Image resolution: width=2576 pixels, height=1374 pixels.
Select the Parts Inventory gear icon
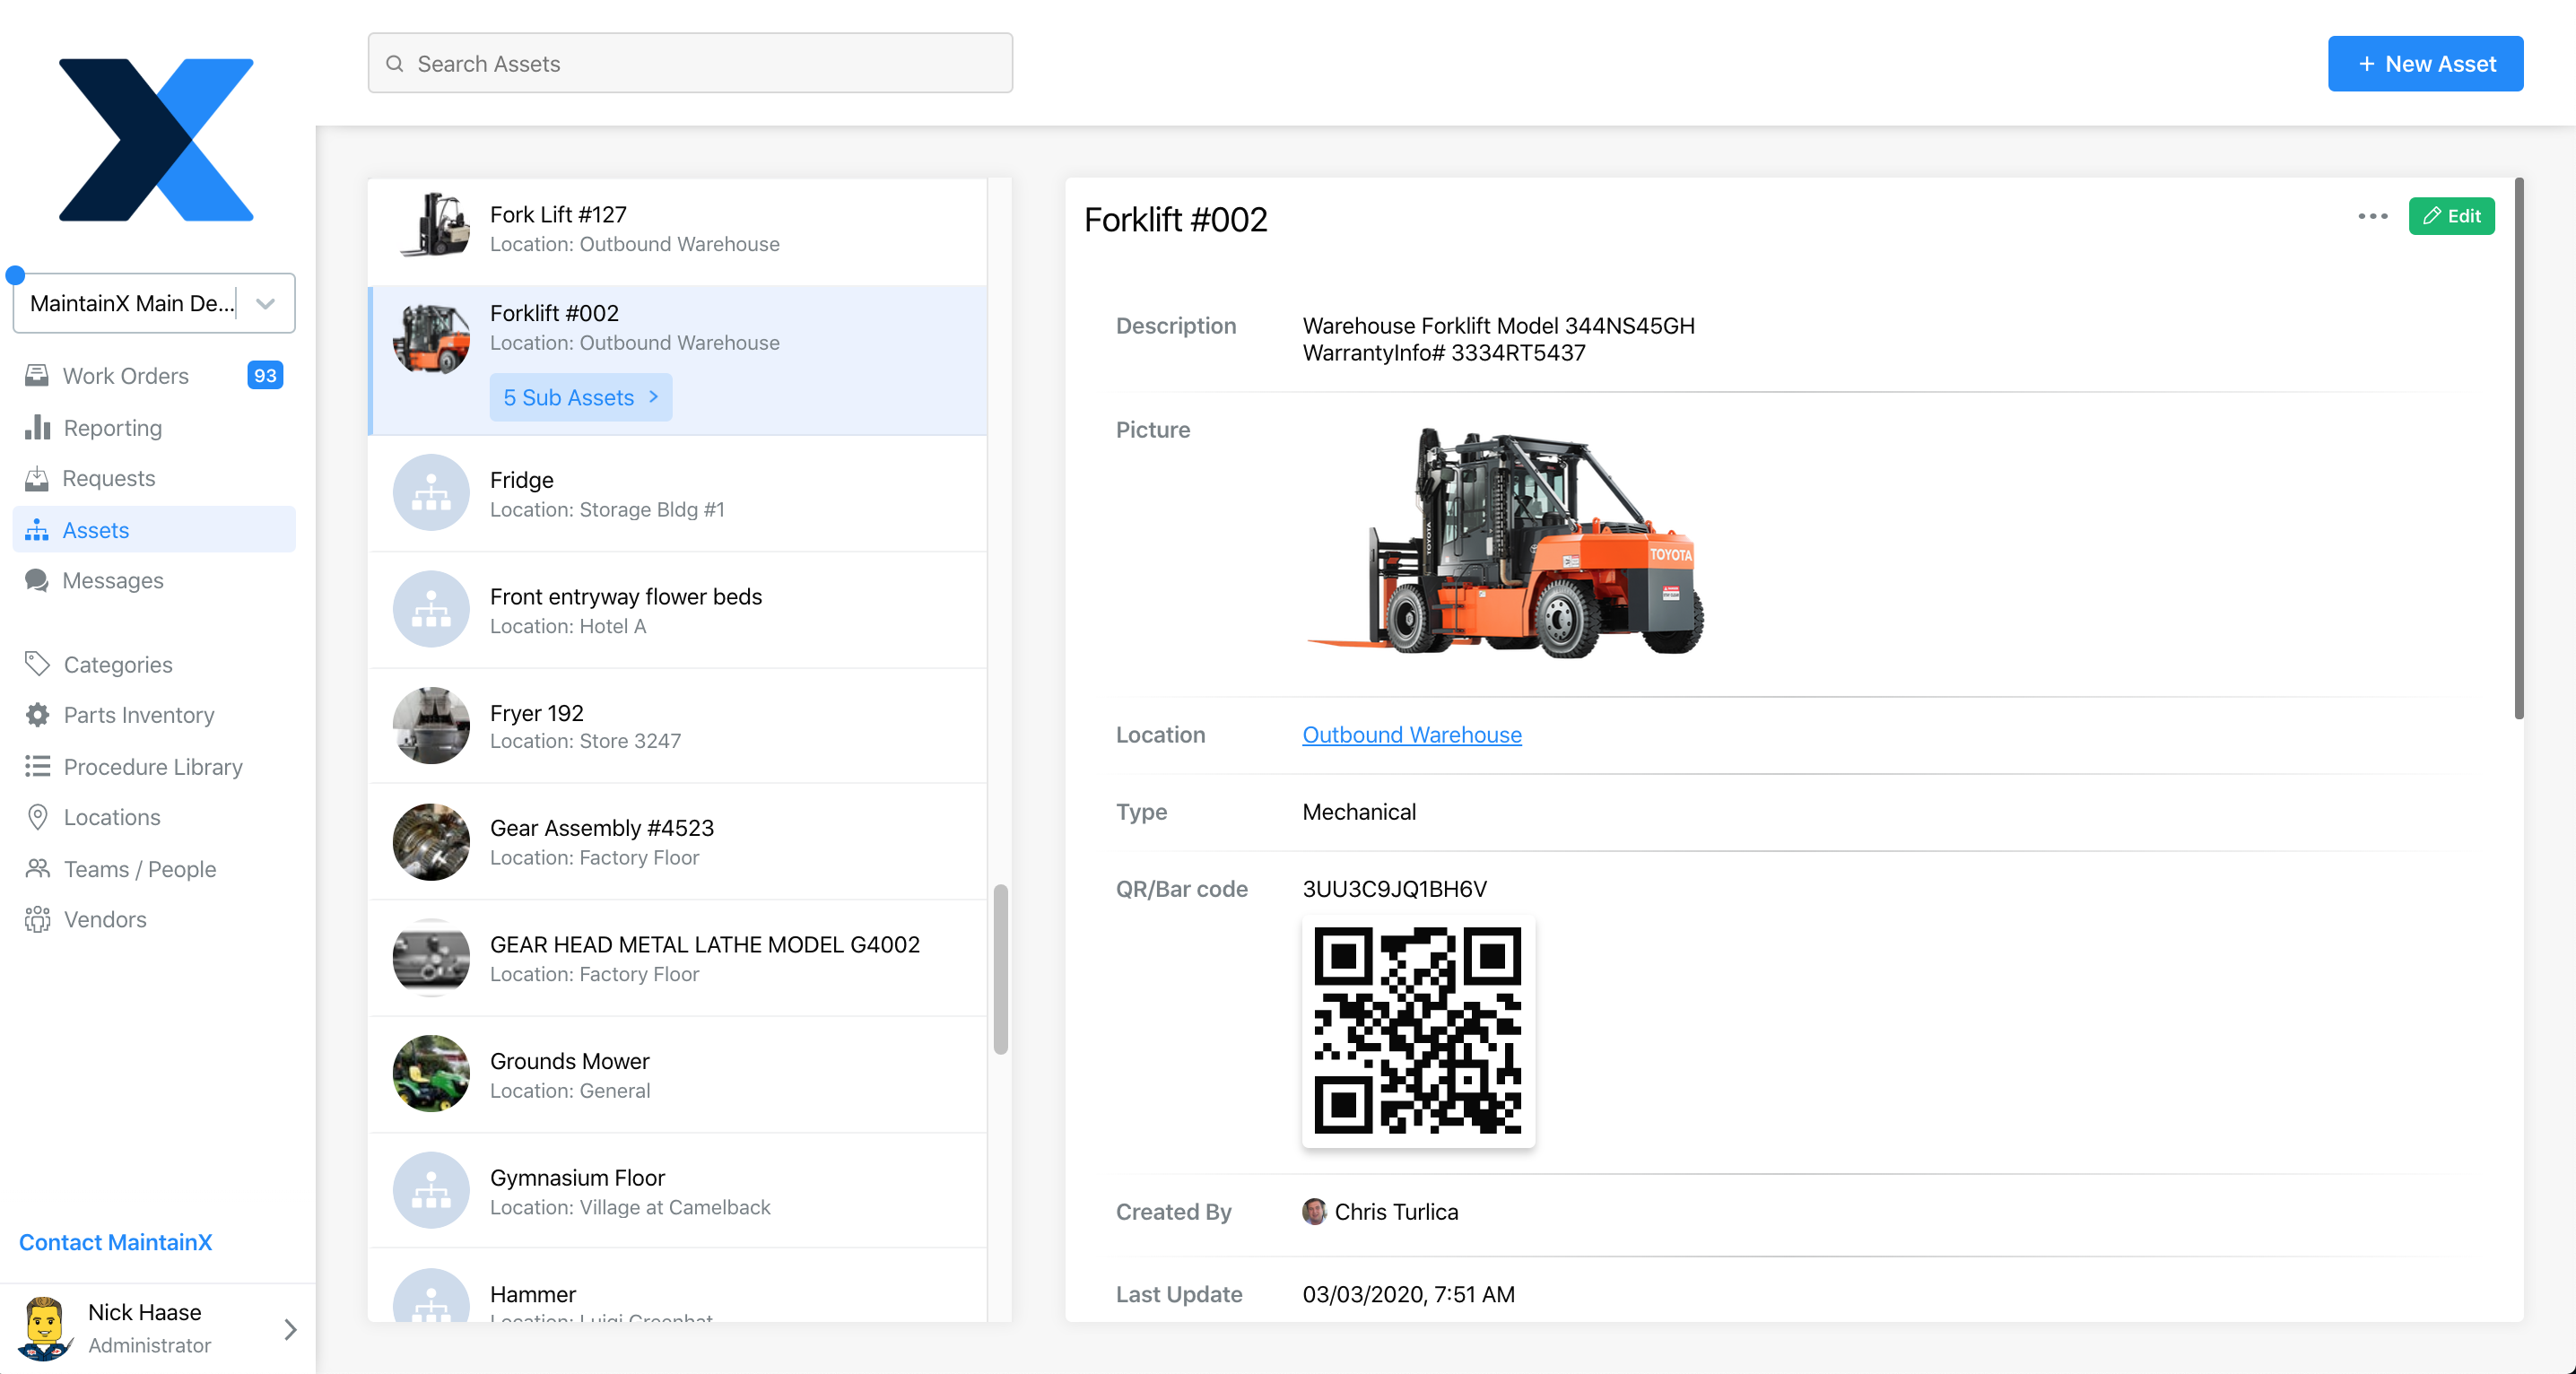click(x=37, y=715)
